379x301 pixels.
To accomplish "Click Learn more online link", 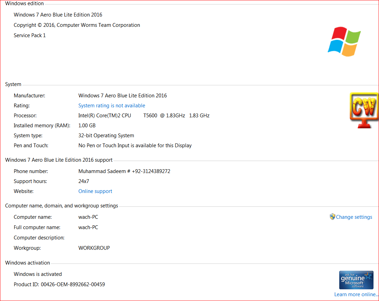I will pyautogui.click(x=356, y=294).
